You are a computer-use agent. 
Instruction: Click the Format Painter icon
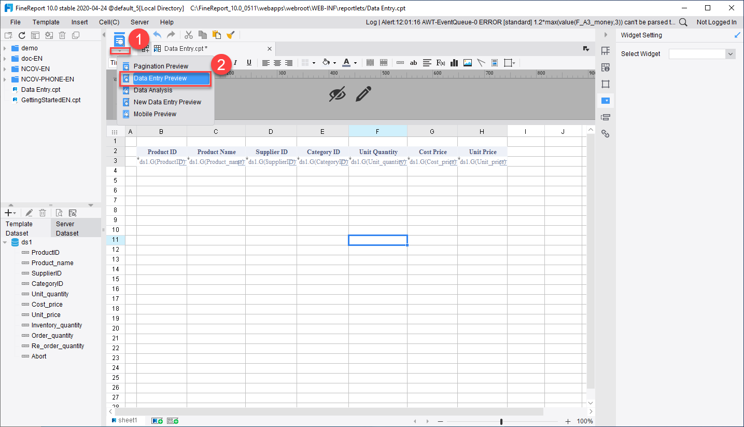click(x=231, y=35)
